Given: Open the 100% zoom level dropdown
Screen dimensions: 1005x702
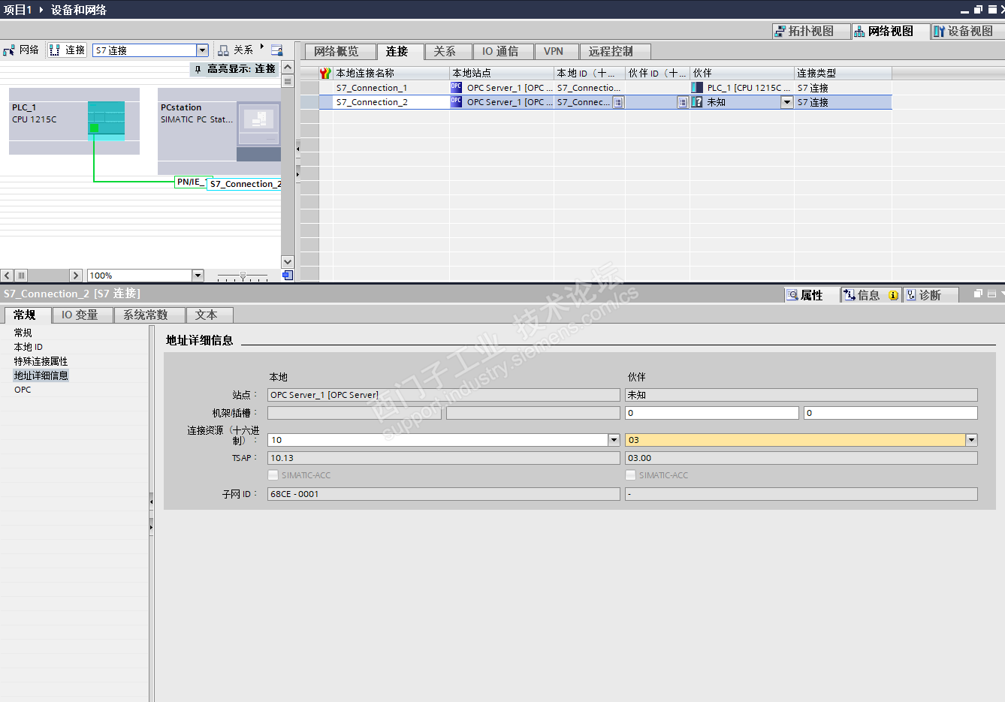Looking at the screenshot, I should 198,276.
